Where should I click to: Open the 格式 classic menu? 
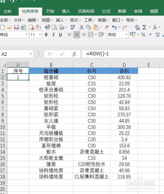click(75, 20)
